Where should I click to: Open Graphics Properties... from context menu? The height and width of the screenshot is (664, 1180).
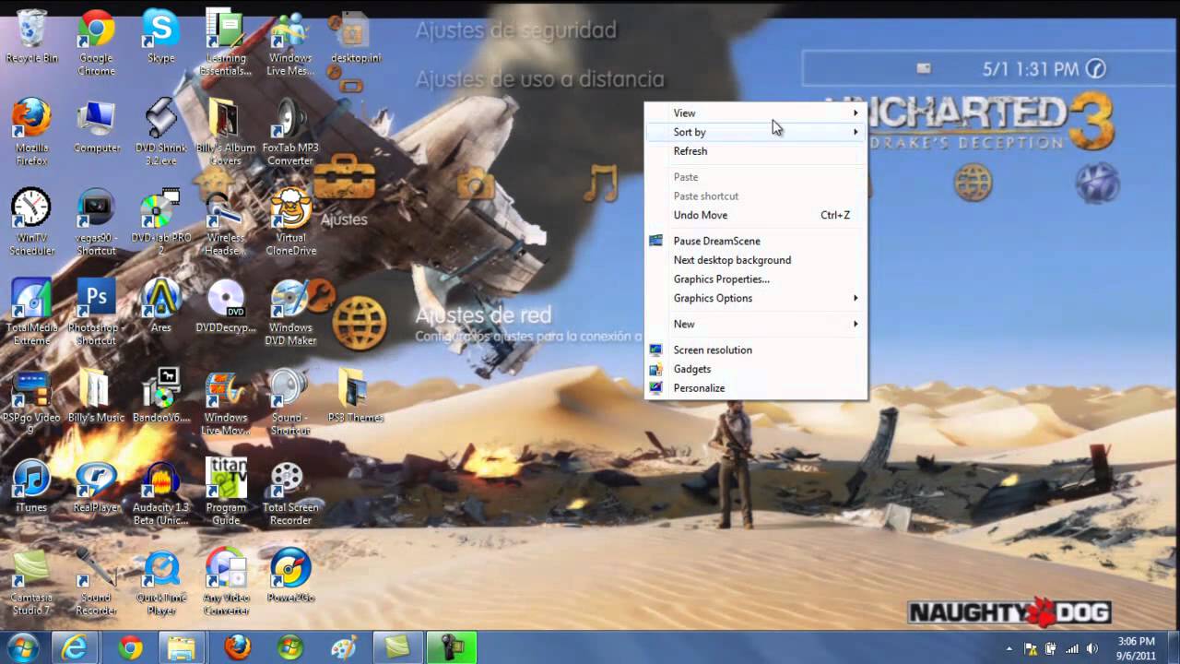pyautogui.click(x=755, y=279)
